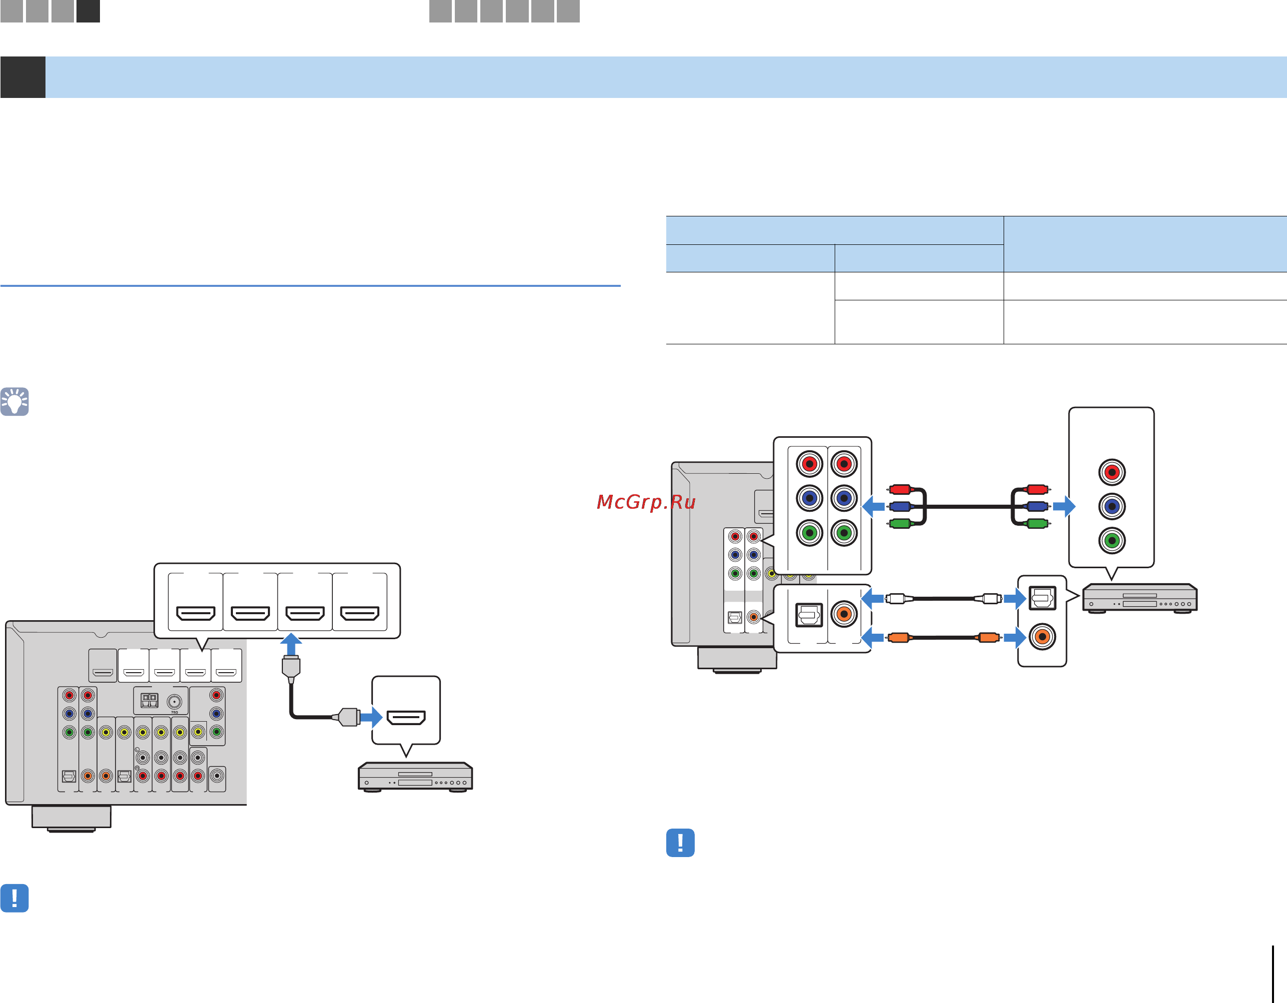
Task: Select the second HDMI port in the enlarged callout
Action: pyautogui.click(x=250, y=614)
